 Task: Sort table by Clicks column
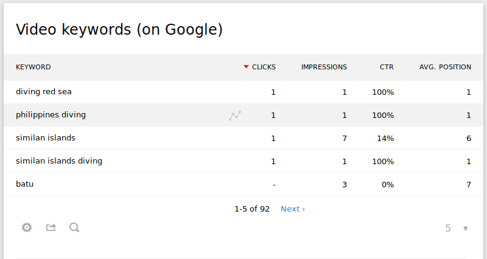(x=264, y=67)
